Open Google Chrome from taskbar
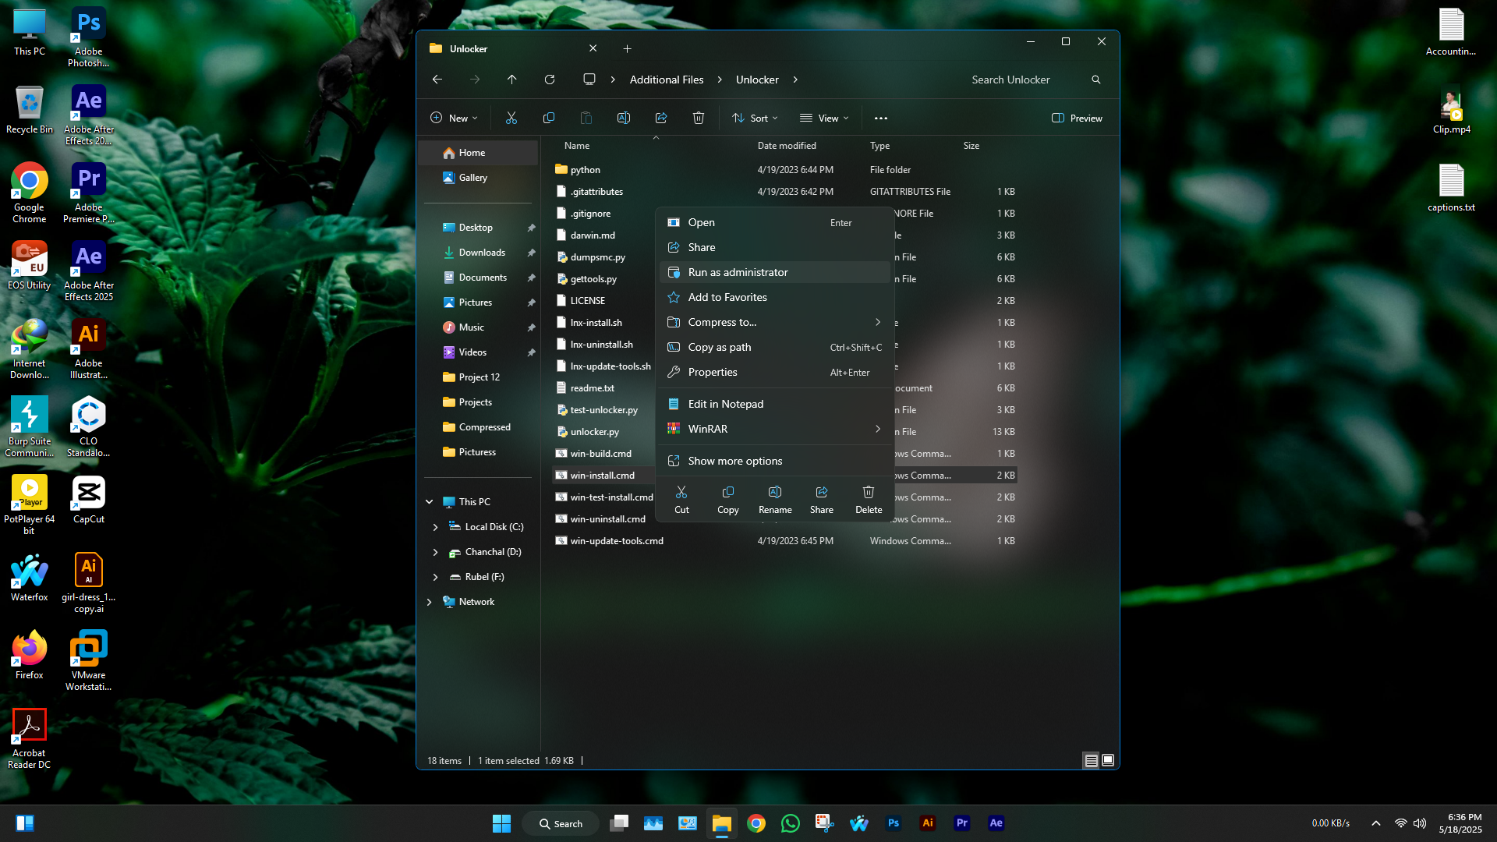1497x842 pixels. [x=756, y=823]
